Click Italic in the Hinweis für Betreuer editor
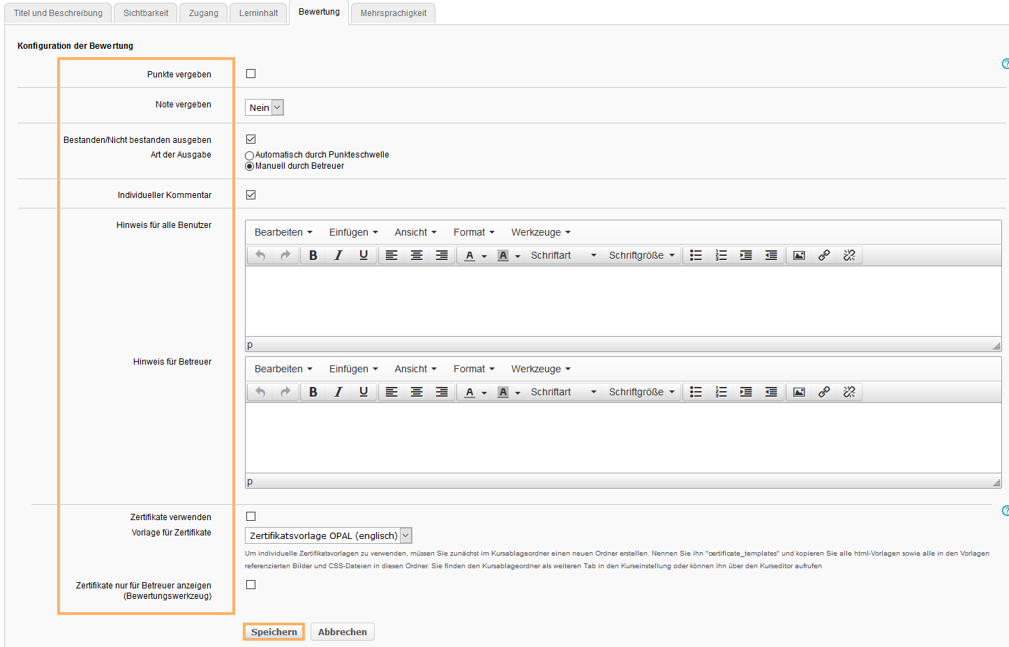This screenshot has height=647, width=1009. (x=338, y=392)
